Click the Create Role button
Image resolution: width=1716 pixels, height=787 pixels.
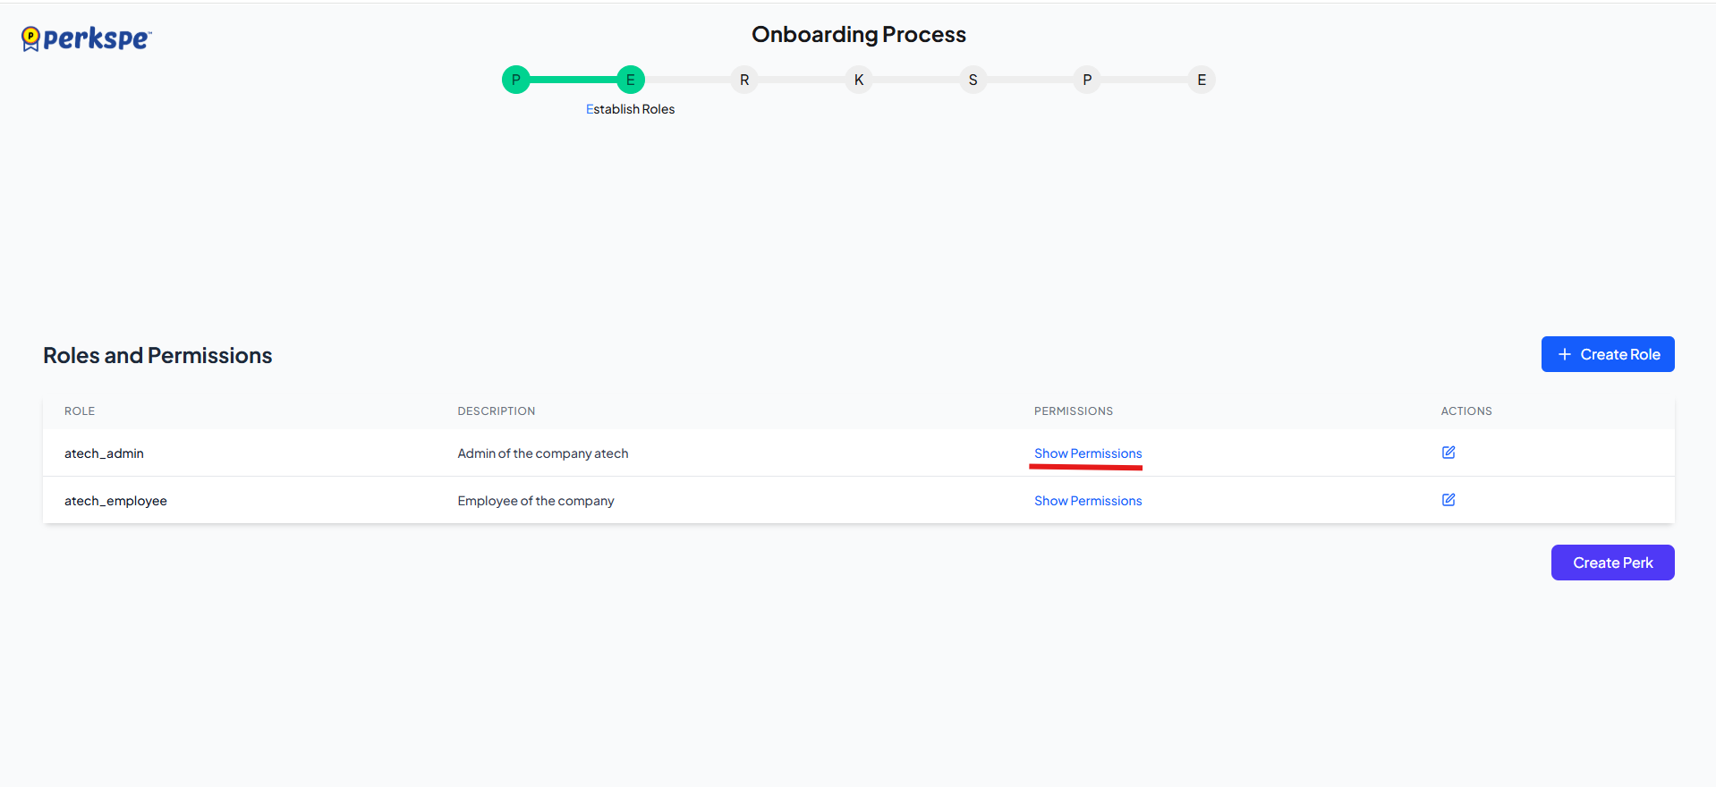(x=1607, y=354)
